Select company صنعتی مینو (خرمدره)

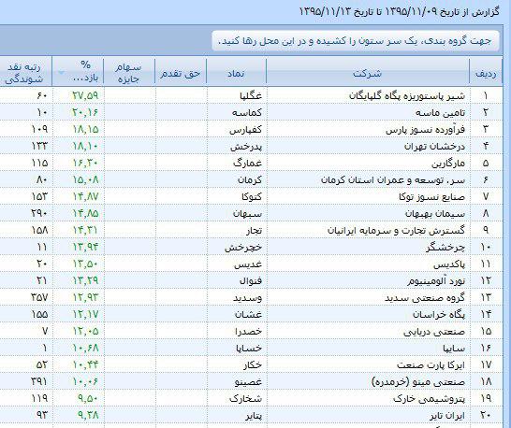coord(418,381)
